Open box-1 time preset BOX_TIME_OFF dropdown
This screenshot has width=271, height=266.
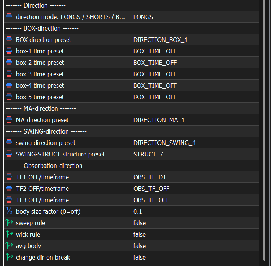tap(195, 51)
